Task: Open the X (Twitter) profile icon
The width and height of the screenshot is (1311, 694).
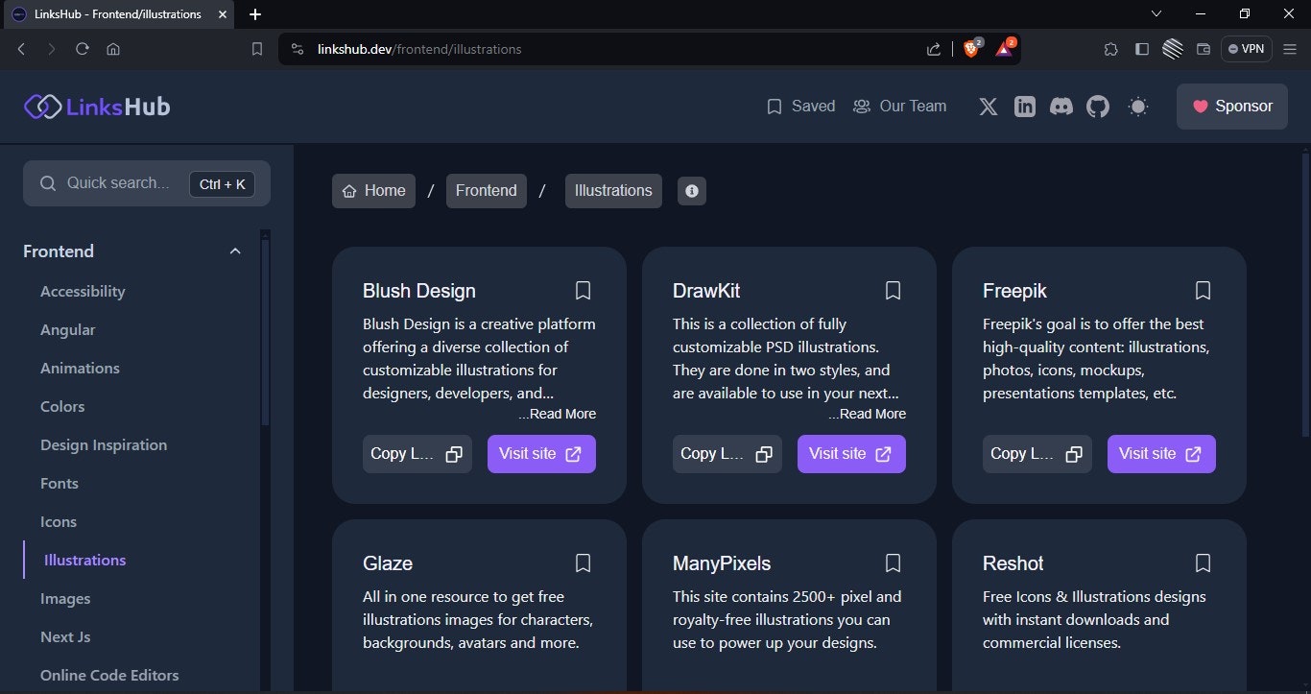Action: pos(989,107)
